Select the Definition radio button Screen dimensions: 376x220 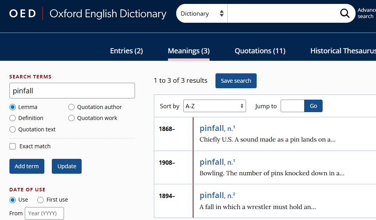click(x=13, y=118)
